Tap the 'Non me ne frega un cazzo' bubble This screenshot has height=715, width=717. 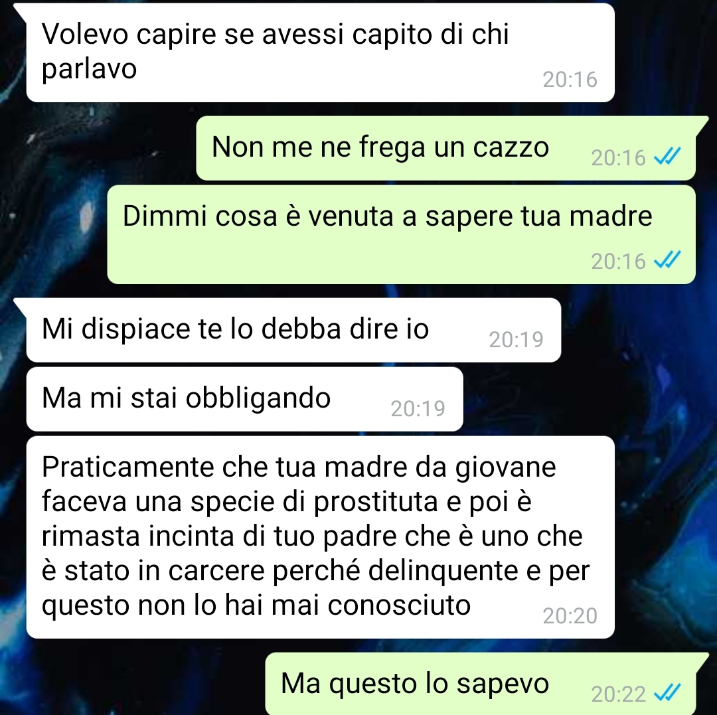point(446,148)
